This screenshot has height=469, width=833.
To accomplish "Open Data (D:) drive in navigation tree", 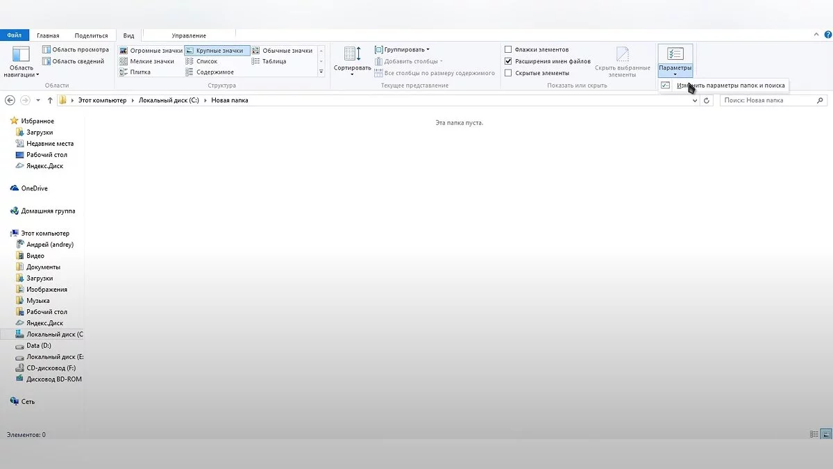I will pos(39,345).
